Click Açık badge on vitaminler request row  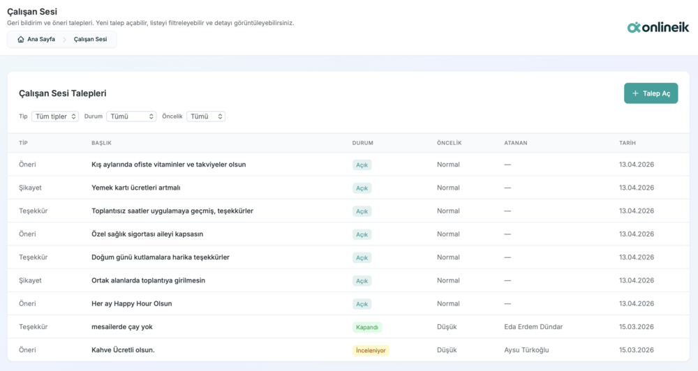pos(362,165)
